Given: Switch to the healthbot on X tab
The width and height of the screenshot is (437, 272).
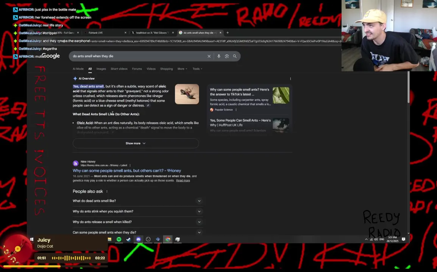Looking at the screenshot, I should point(152,32).
